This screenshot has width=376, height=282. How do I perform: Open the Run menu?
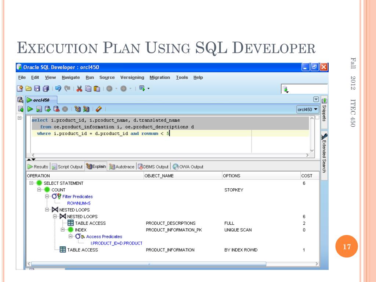[90, 77]
